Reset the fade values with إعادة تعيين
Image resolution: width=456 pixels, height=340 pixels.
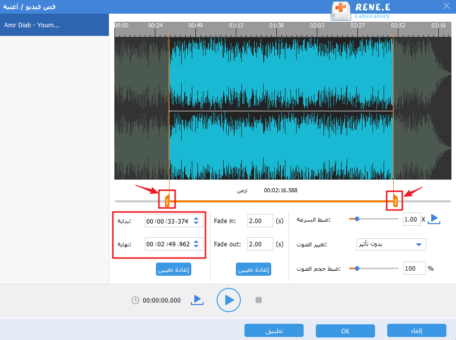(254, 270)
